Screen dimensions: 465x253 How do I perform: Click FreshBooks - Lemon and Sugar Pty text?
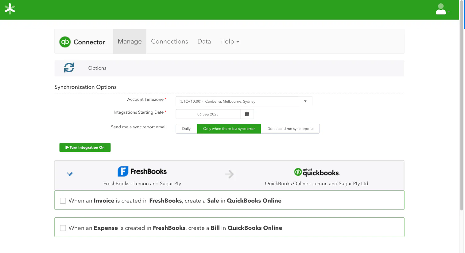[x=142, y=183]
